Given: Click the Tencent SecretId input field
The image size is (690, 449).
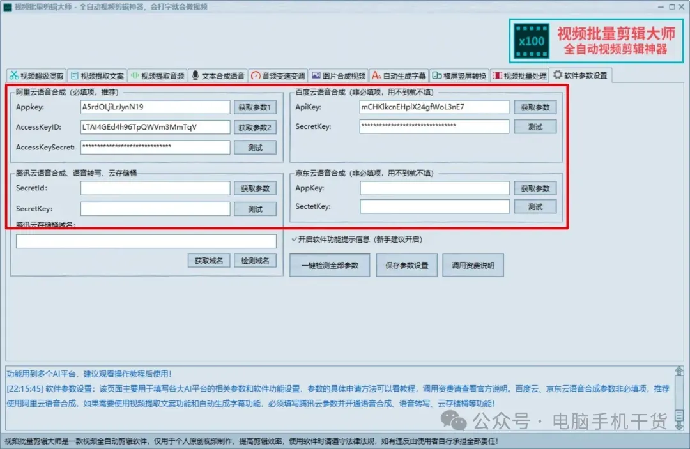Looking at the screenshot, I should [x=155, y=188].
